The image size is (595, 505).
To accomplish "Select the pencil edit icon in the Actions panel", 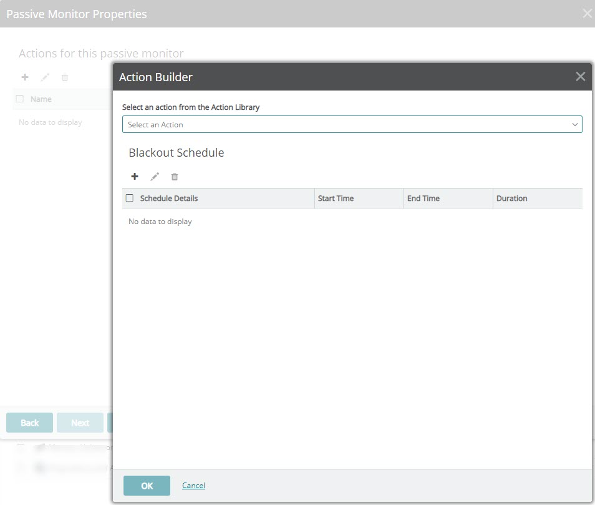I will point(45,77).
